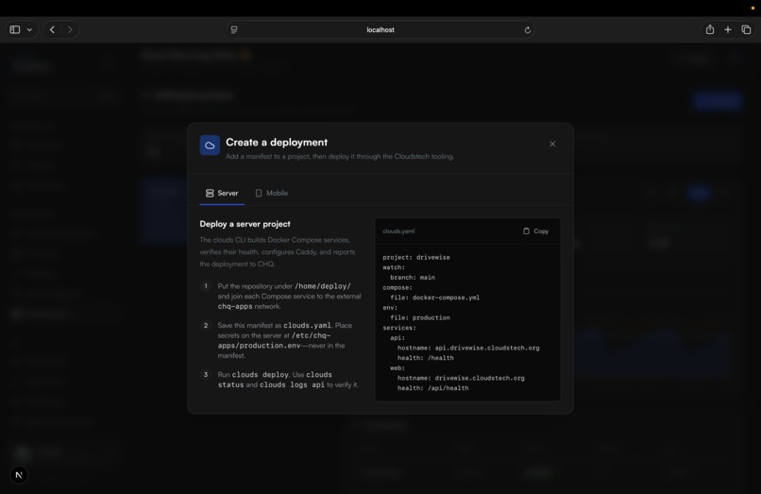761x494 pixels.
Task: Switch to the Mobile tab
Action: click(x=272, y=194)
